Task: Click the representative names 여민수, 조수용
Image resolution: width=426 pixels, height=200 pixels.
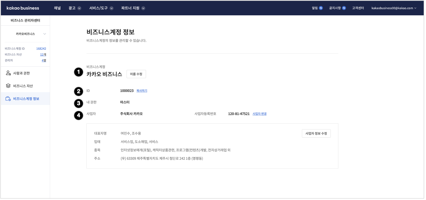Action: pyautogui.click(x=131, y=133)
